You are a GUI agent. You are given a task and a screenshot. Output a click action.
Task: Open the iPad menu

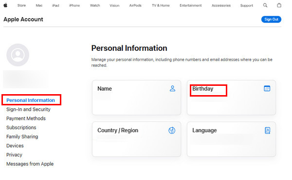(55, 5)
